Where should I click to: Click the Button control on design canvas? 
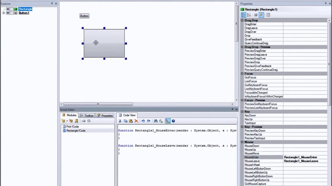[x=84, y=16]
